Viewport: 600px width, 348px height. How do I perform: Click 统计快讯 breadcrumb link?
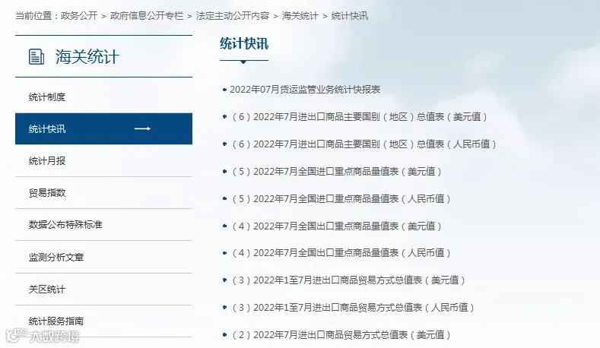pyautogui.click(x=350, y=16)
